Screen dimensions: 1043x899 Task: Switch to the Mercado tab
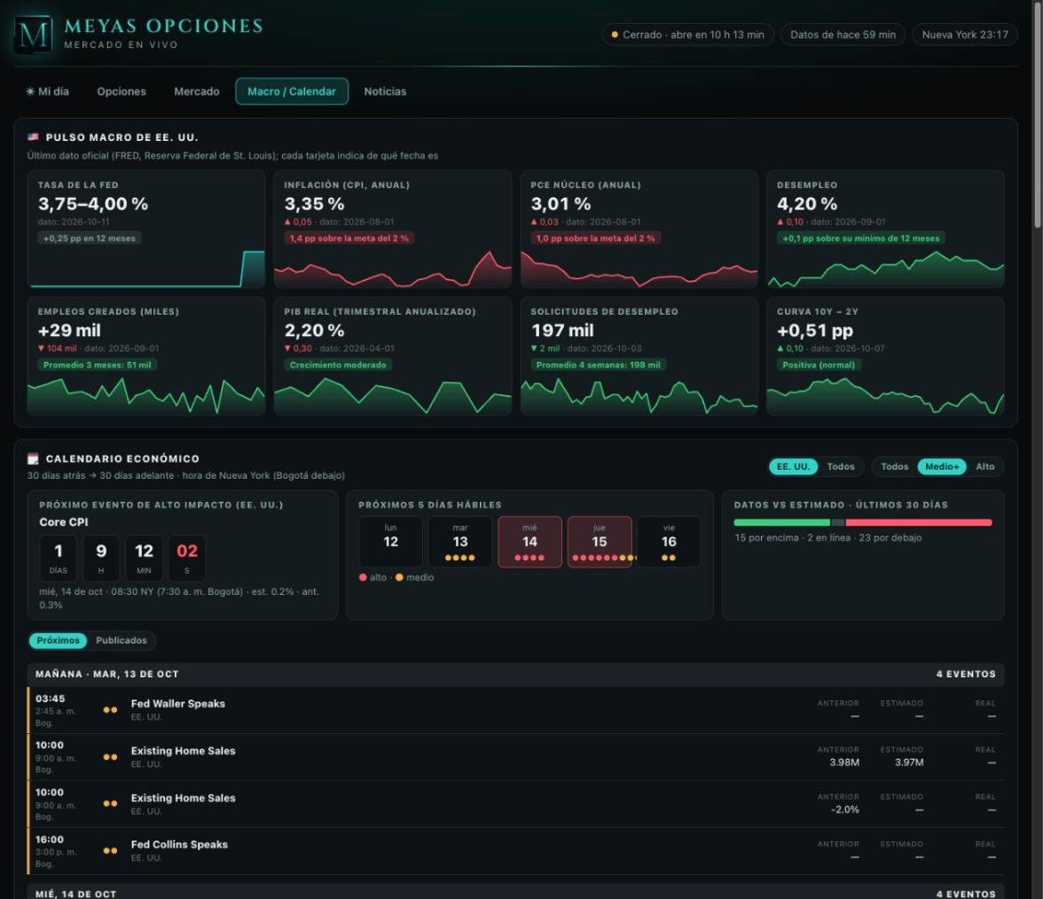[x=197, y=91]
